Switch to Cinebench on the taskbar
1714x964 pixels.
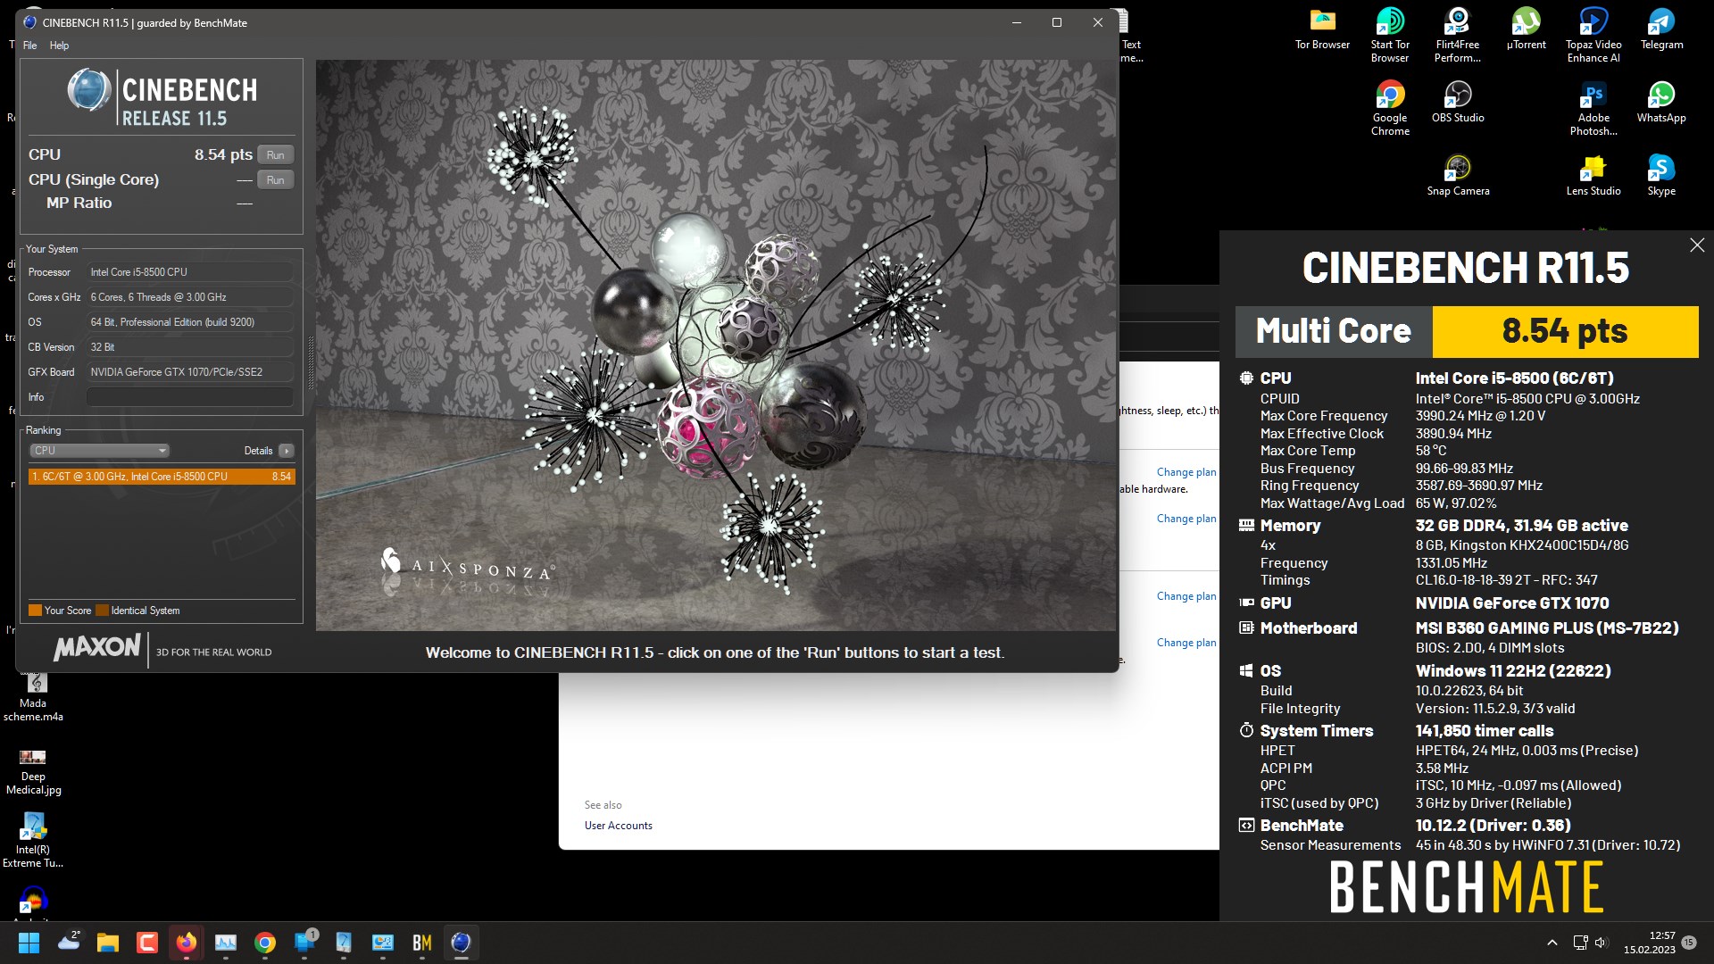click(462, 943)
